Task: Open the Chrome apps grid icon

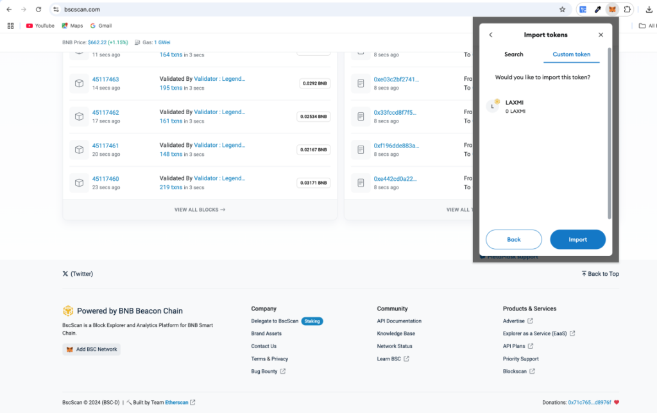Action: coord(10,26)
